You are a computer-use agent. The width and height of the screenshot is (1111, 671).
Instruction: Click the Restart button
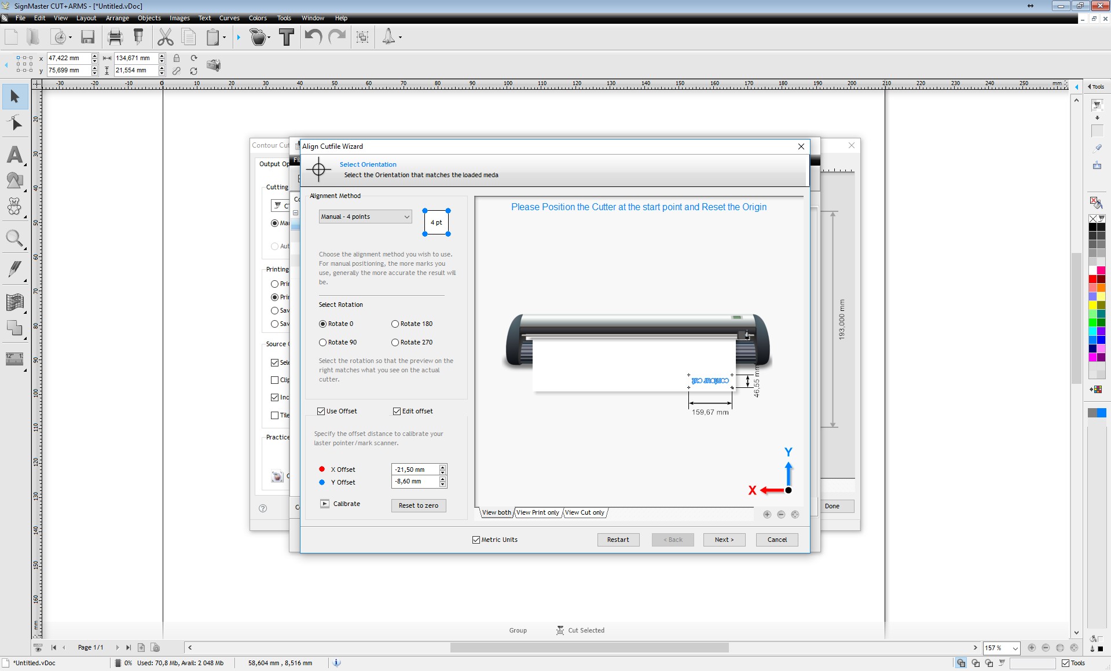point(618,540)
